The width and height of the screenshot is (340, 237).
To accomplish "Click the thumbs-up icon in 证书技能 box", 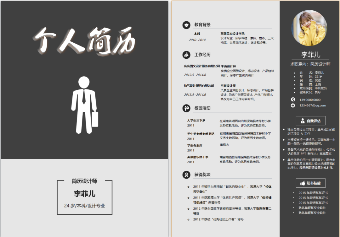I will [303, 183].
